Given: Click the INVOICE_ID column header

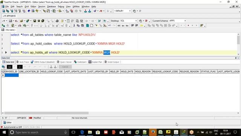Looking at the screenshot, I should (x=11, y=71).
